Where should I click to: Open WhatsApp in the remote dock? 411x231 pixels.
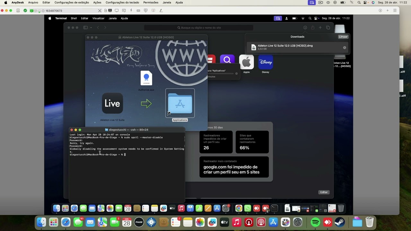[x=248, y=208]
